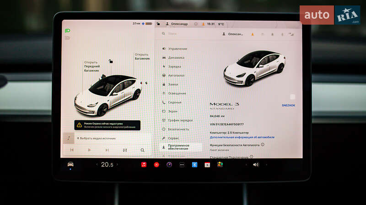The width and height of the screenshot is (366, 205).
Task: Open the media equalizer settings
Action: coord(125,150)
